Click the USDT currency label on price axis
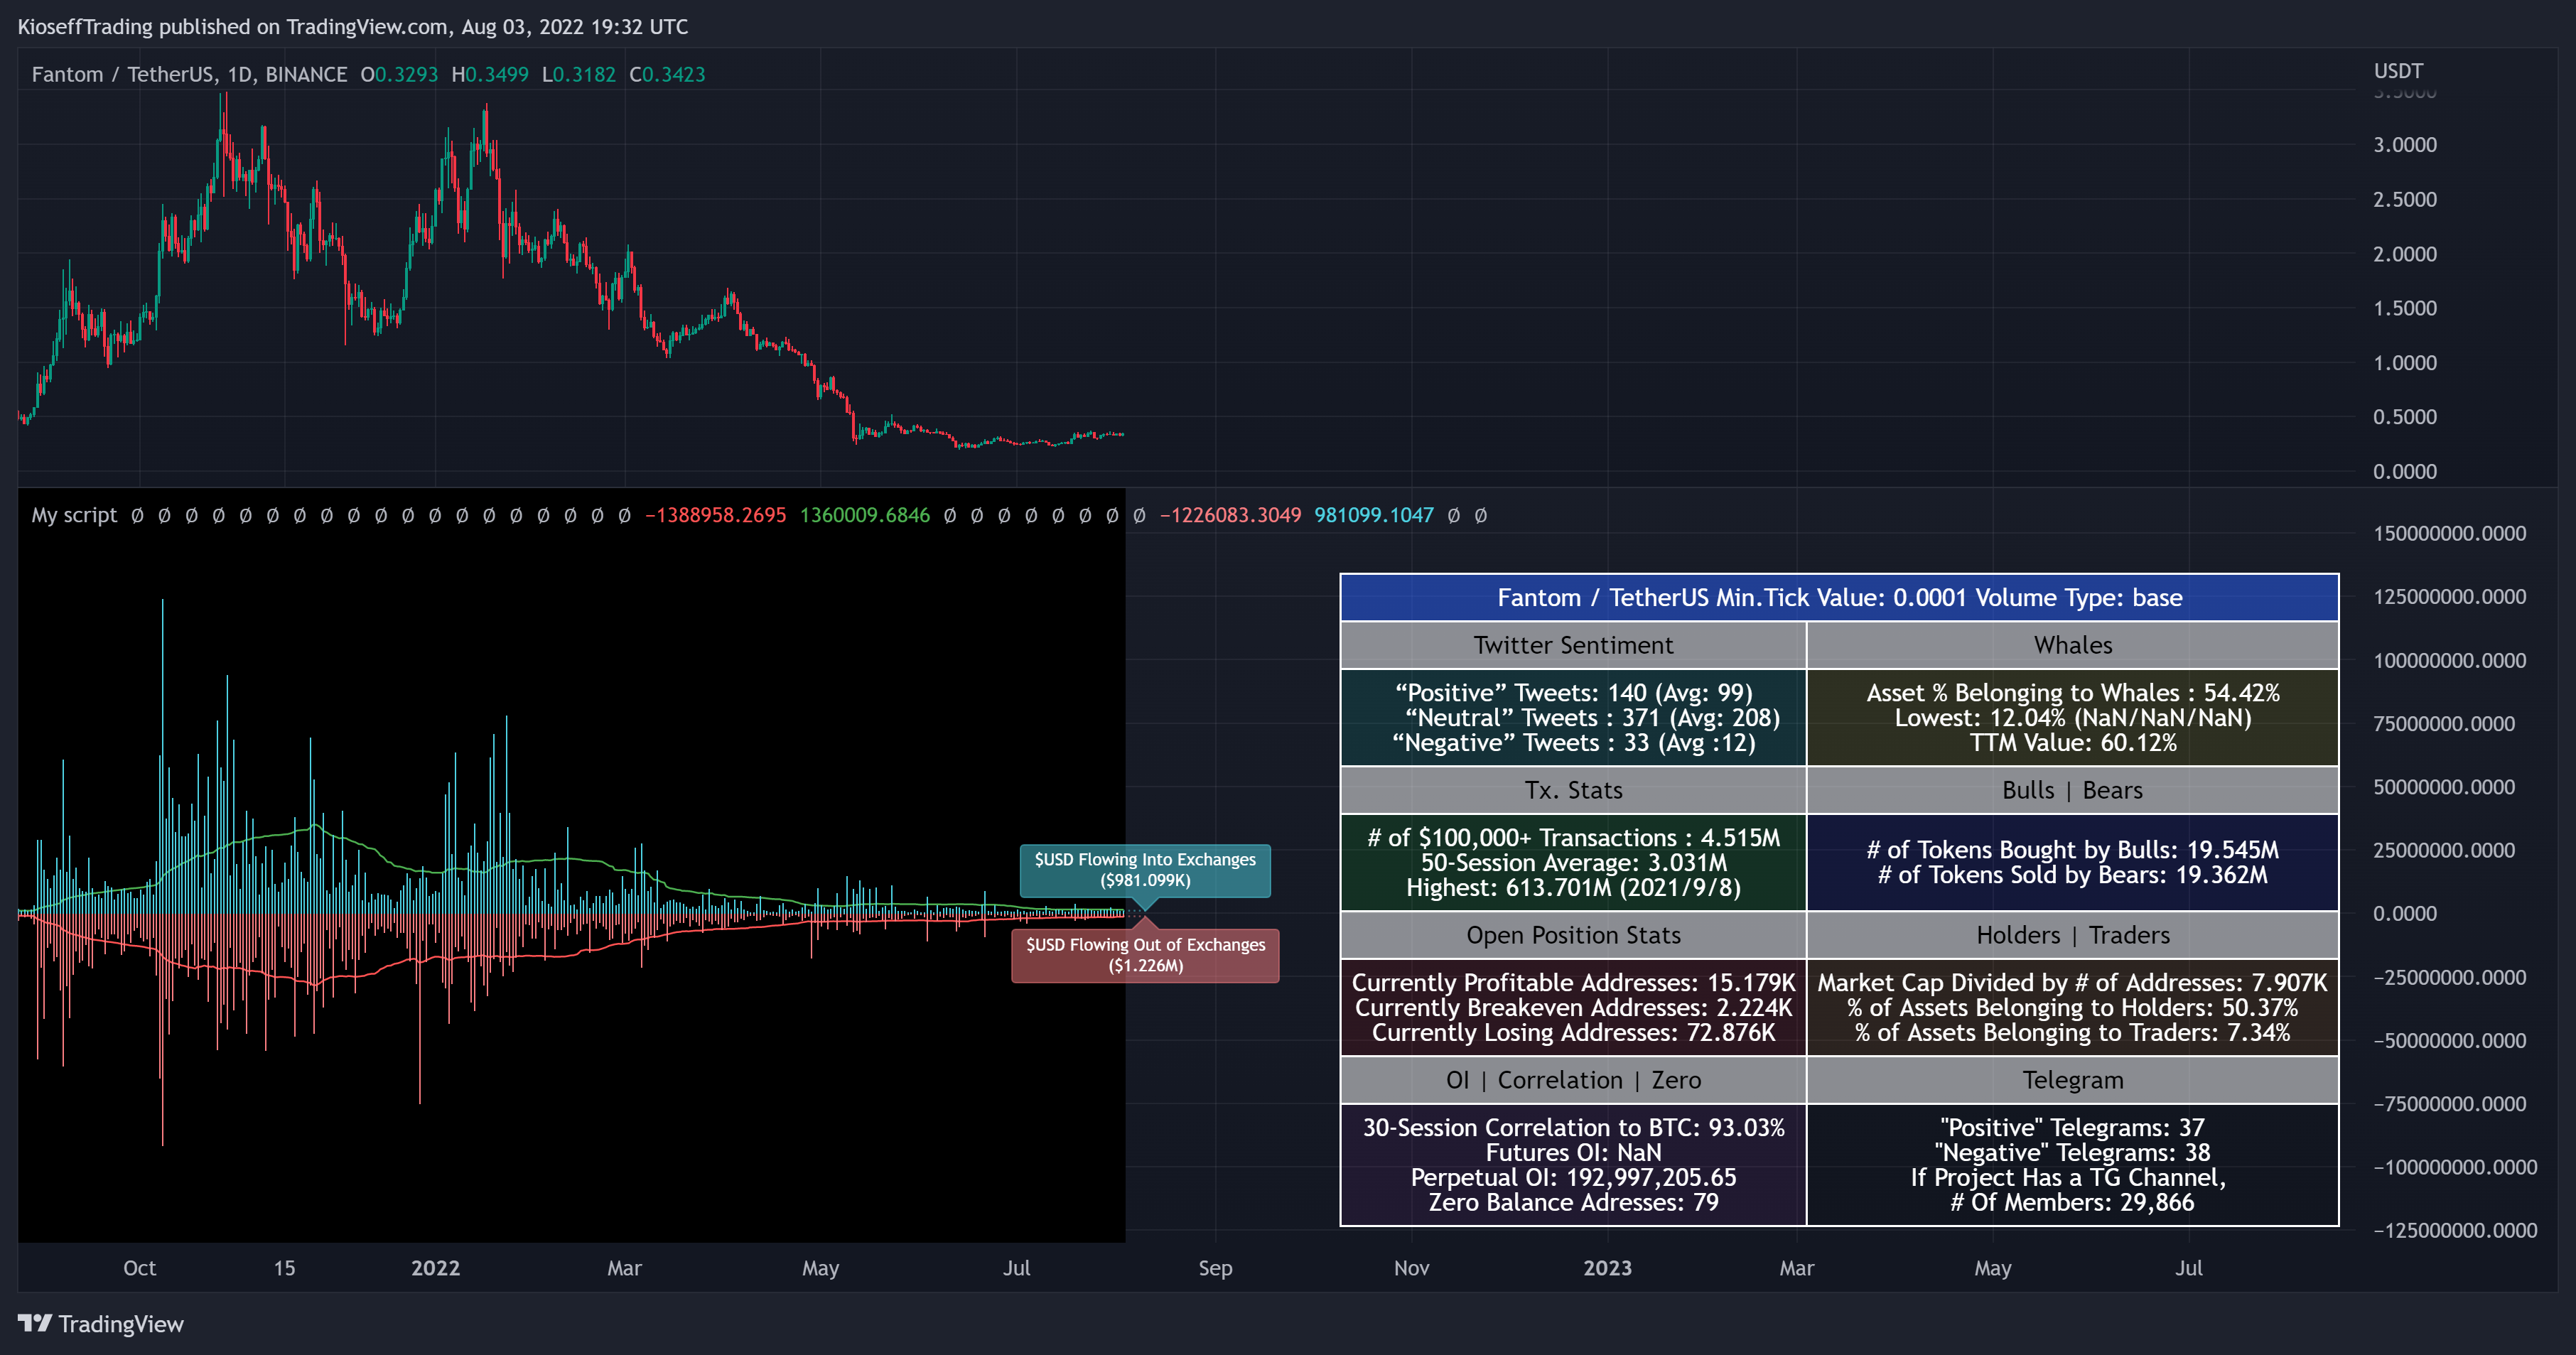2576x1355 pixels. coord(2398,71)
